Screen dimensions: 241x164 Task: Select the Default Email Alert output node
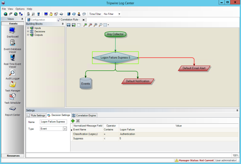coord(194,68)
